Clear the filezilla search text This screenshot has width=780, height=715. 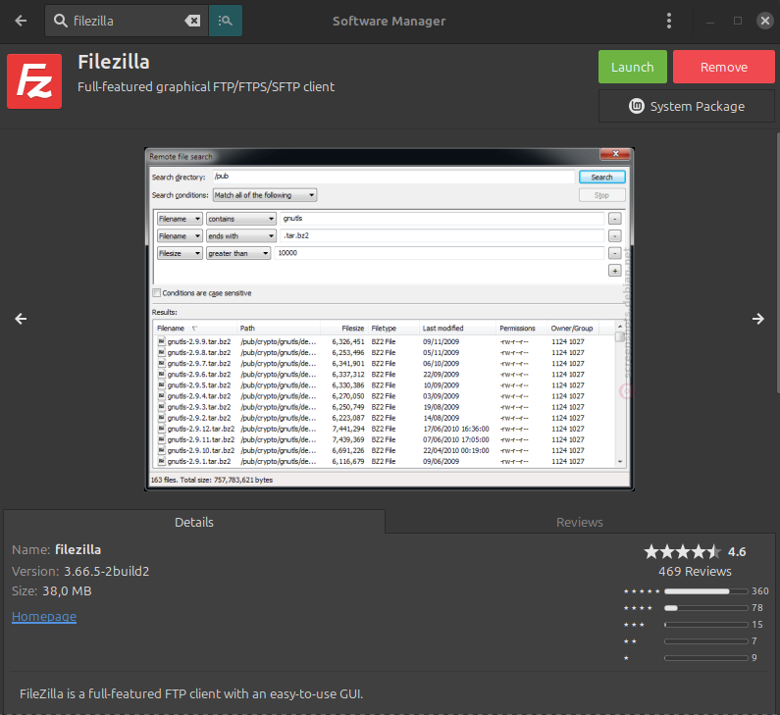coord(192,21)
